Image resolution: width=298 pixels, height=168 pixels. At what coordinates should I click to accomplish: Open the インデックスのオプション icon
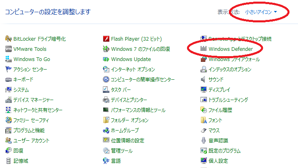[204, 69]
